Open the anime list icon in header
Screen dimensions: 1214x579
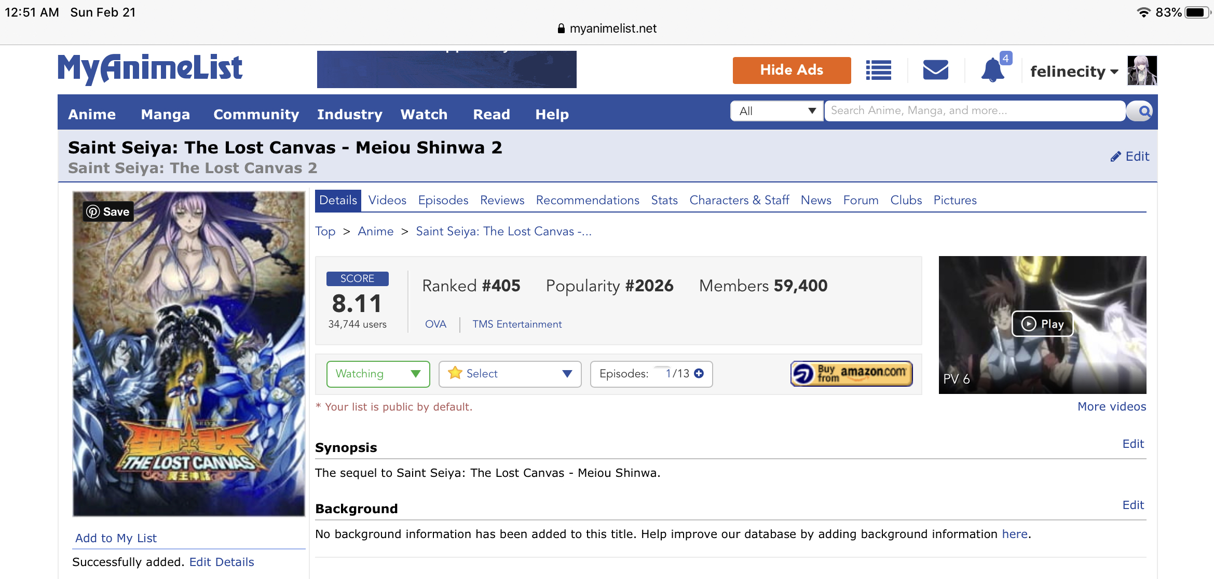click(x=878, y=70)
